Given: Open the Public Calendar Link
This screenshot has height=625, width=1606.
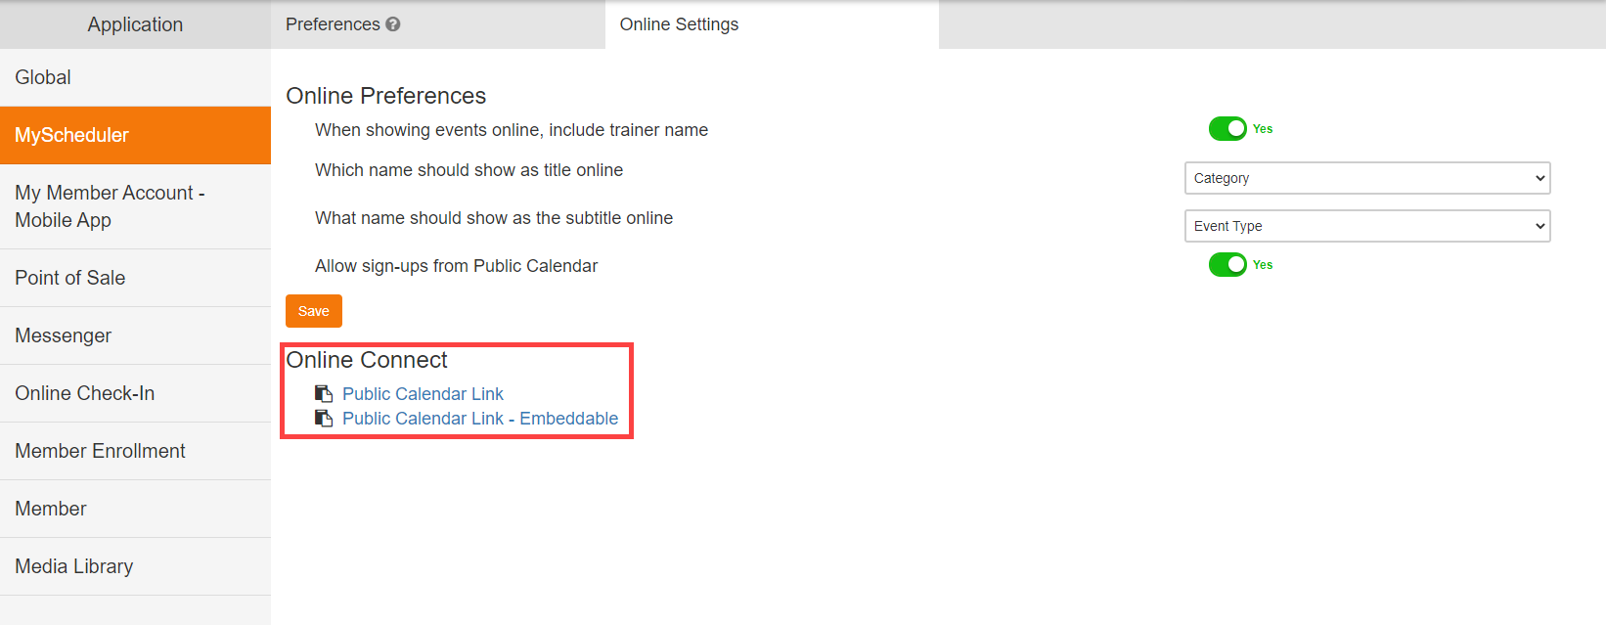Looking at the screenshot, I should (423, 393).
